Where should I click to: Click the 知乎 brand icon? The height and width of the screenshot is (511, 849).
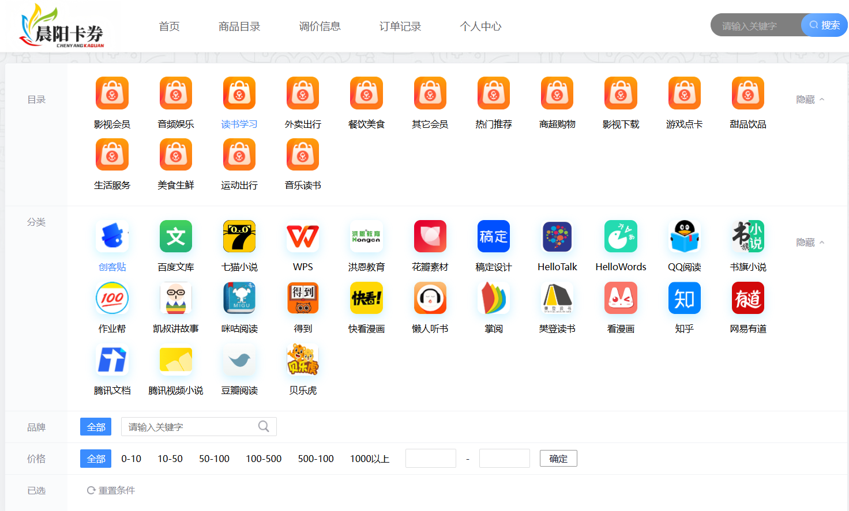(x=684, y=298)
